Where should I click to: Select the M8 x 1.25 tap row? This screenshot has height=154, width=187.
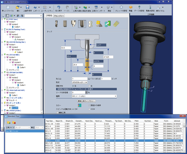tap(114, 143)
